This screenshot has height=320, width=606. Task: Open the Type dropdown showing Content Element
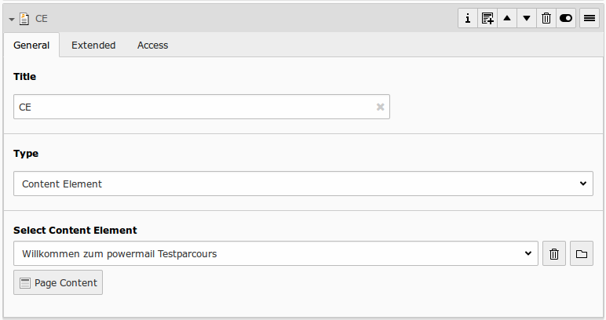[x=303, y=184]
